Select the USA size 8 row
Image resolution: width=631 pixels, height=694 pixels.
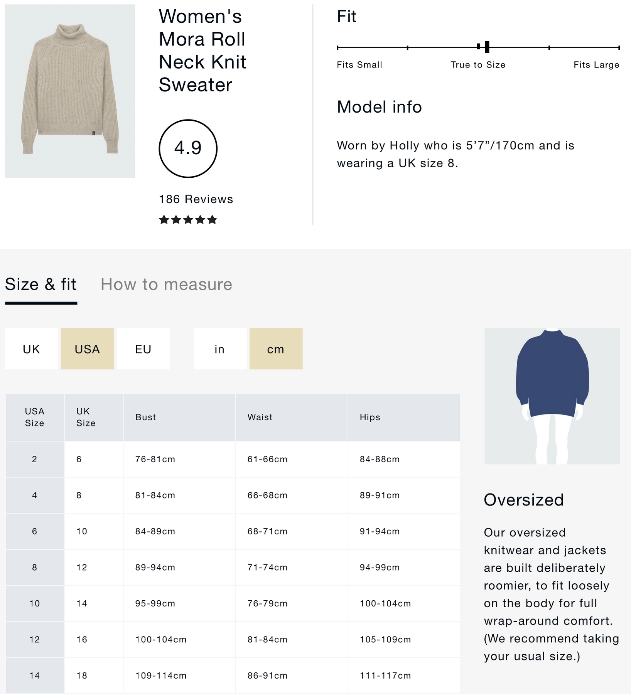click(35, 568)
